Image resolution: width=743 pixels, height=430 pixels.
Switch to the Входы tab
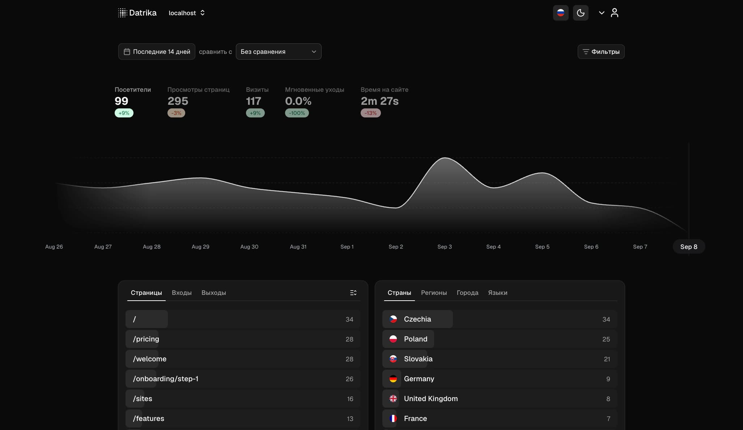click(182, 293)
